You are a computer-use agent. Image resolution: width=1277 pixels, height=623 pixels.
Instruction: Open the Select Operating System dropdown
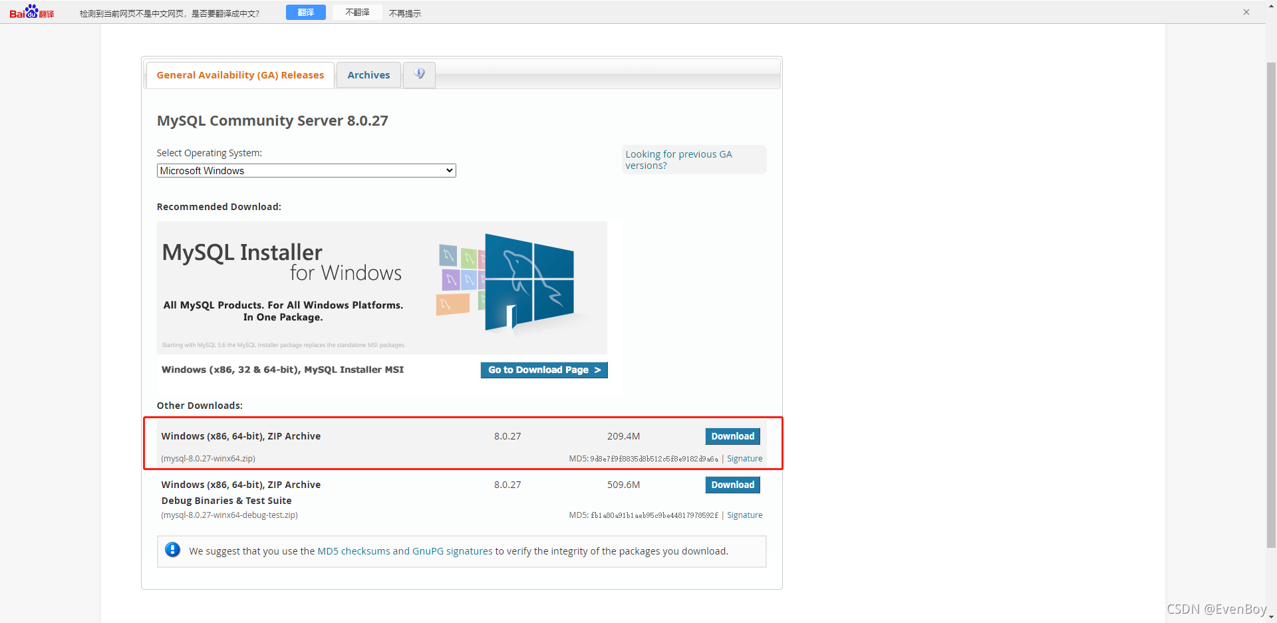(x=306, y=171)
